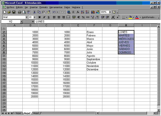Cut selection with the scissors icon
Screen dimensions: 161x116
34,12
